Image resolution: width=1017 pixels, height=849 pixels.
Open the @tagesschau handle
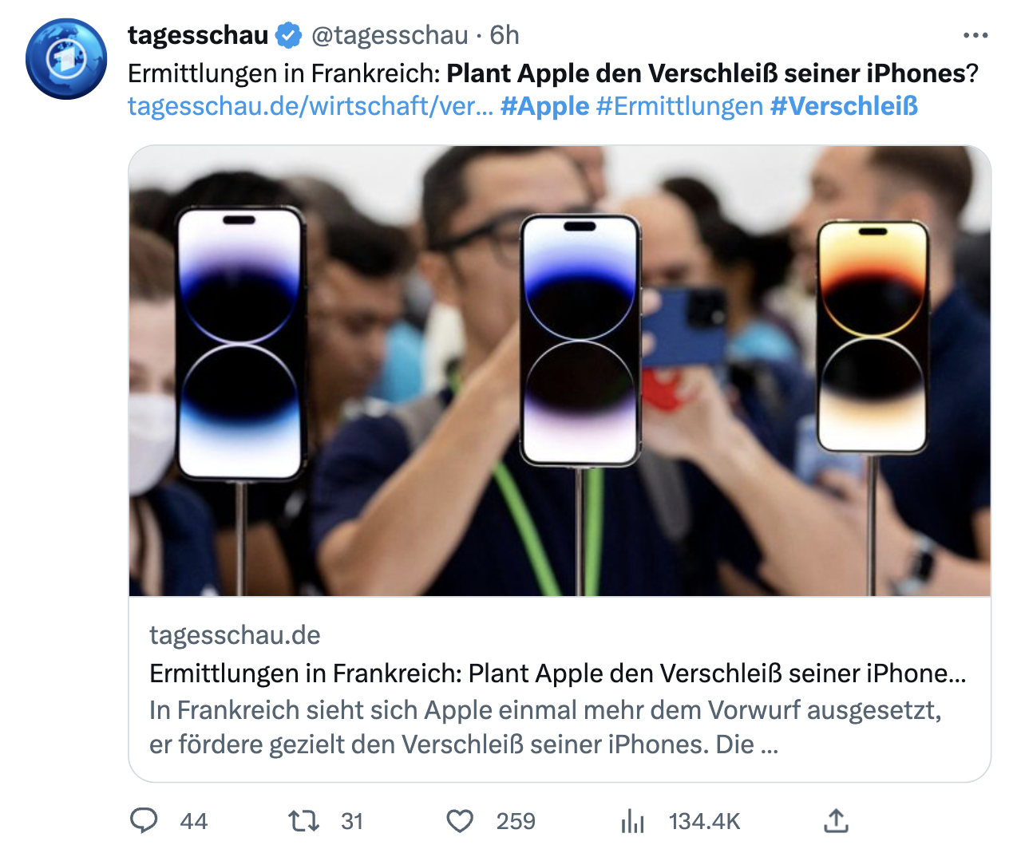click(x=389, y=35)
